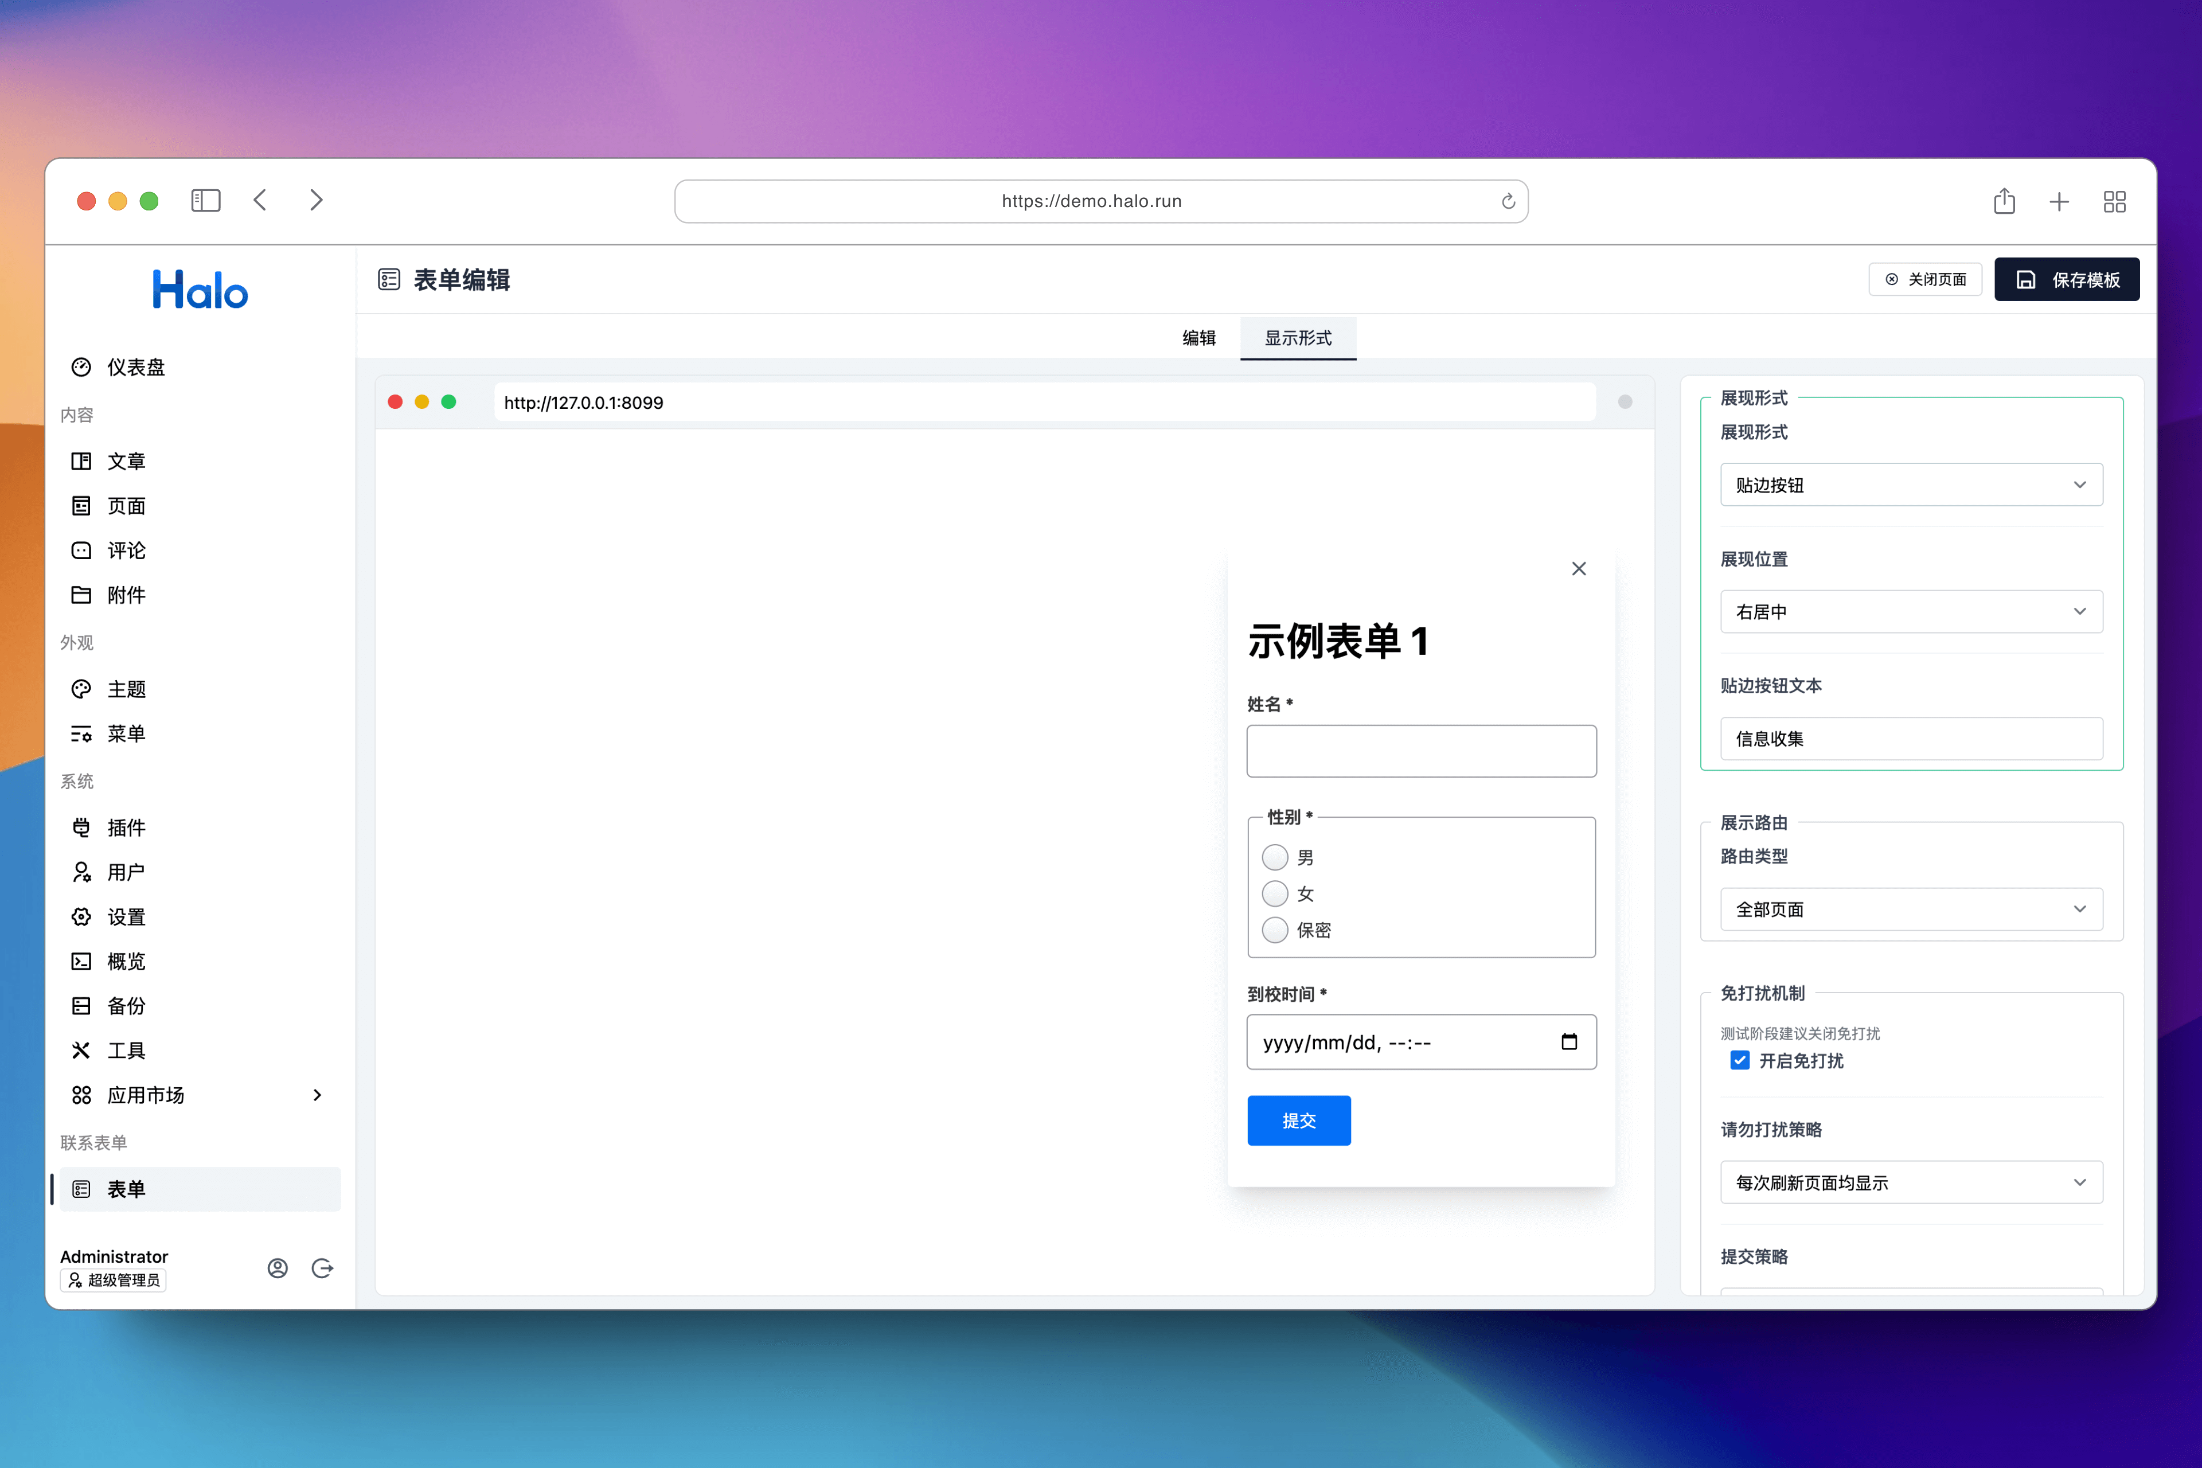Click browser sidebar toggle icon
The image size is (2202, 1468).
point(206,200)
